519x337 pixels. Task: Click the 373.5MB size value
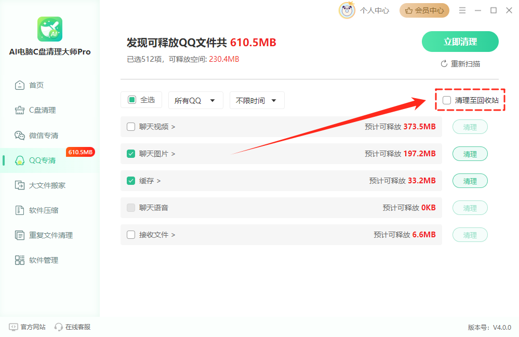pos(419,127)
